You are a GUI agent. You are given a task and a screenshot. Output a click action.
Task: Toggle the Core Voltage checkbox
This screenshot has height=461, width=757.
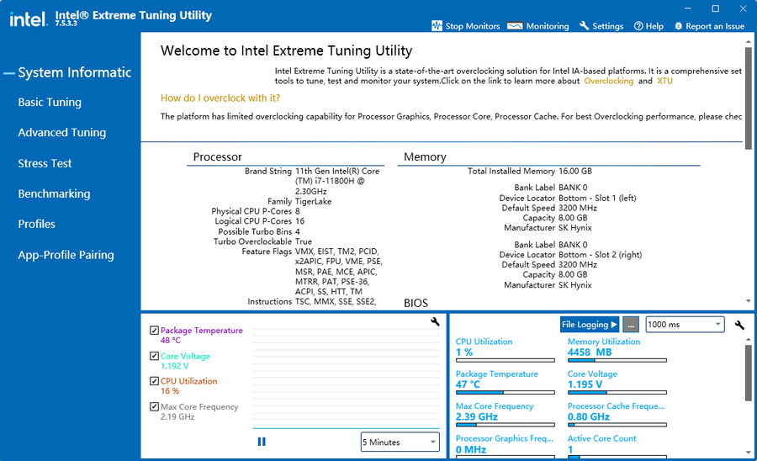point(154,357)
